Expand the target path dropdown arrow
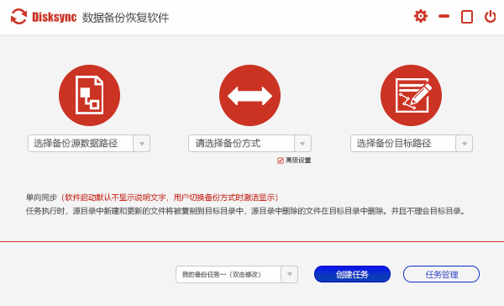The width and height of the screenshot is (504, 306). 465,144
